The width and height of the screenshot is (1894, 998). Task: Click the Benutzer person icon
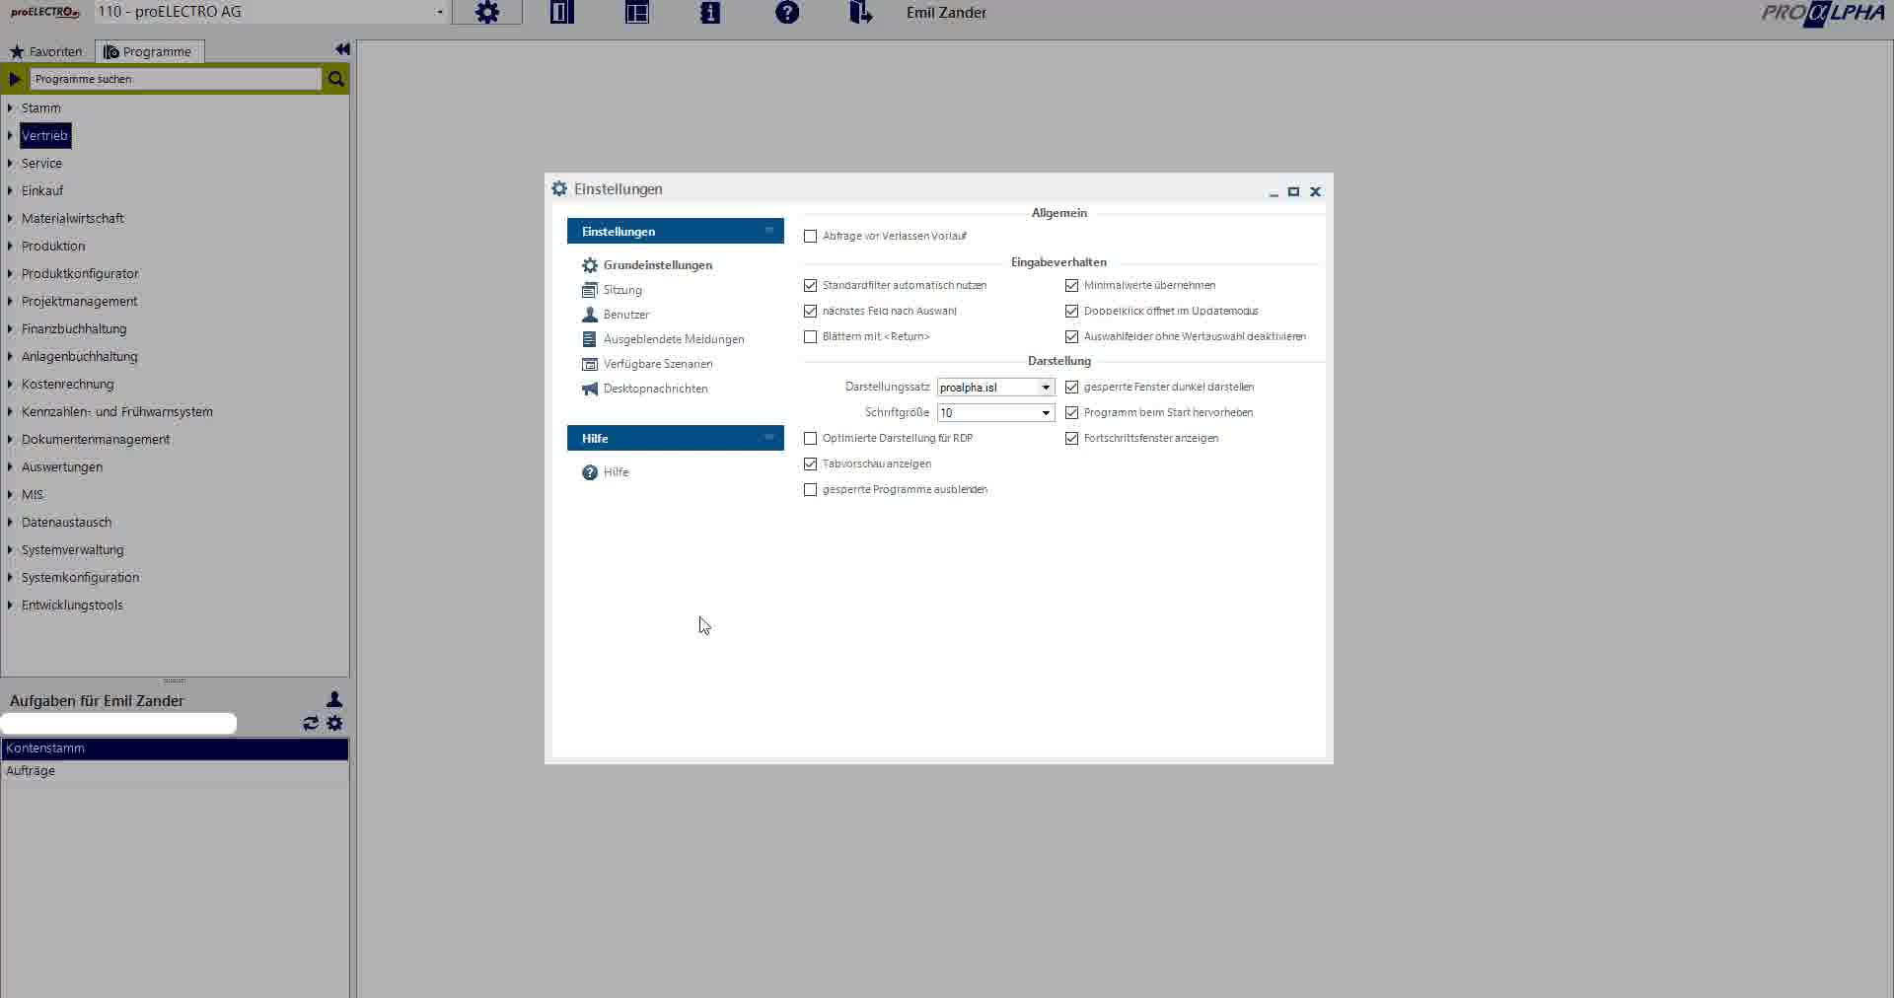click(590, 315)
